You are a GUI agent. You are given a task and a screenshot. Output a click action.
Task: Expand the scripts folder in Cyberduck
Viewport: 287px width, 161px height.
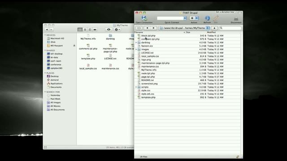tap(136, 87)
